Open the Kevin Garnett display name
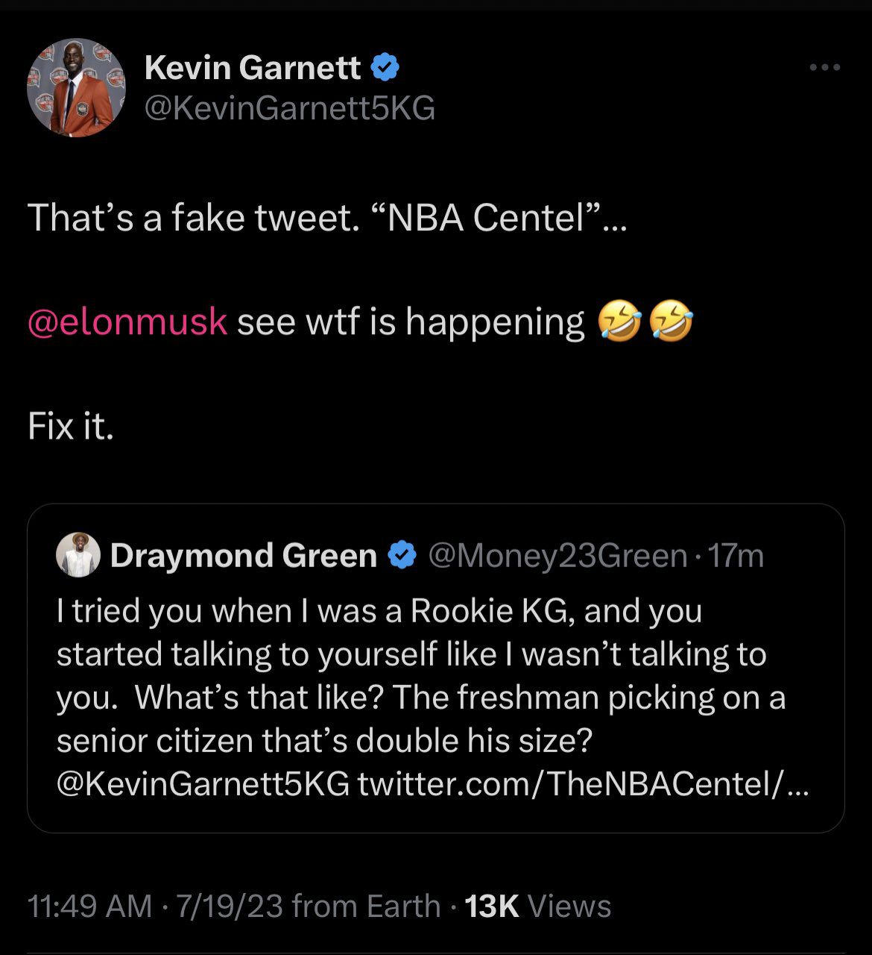Image resolution: width=872 pixels, height=955 pixels. point(253,68)
